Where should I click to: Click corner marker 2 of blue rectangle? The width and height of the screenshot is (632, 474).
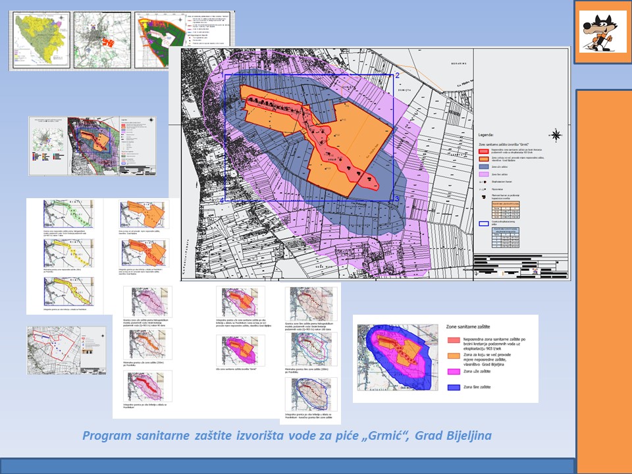point(398,76)
